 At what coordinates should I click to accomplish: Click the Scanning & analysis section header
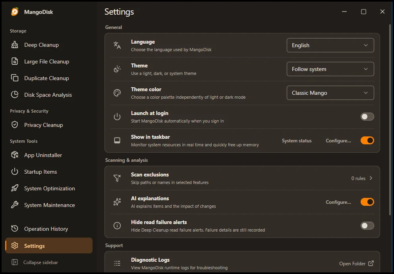click(126, 160)
